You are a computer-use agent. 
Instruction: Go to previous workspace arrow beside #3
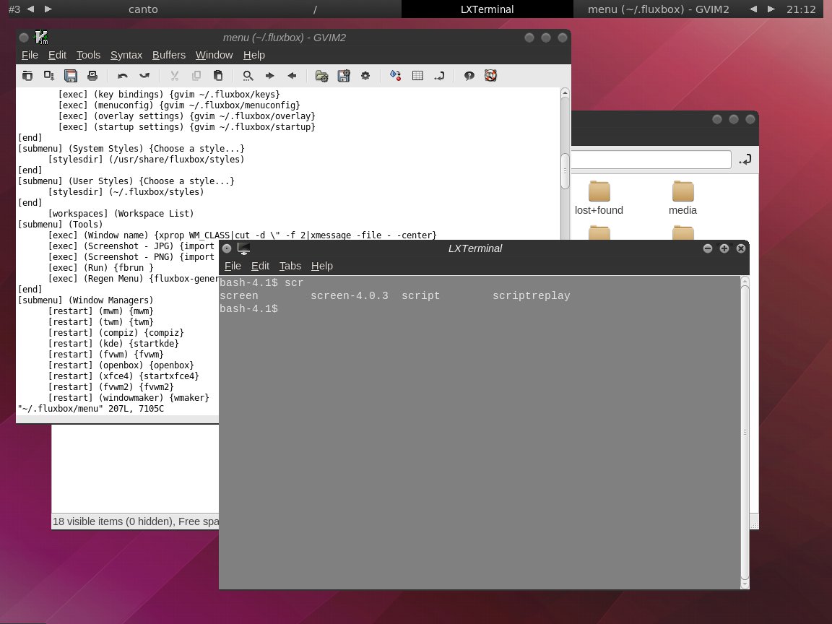[30, 9]
